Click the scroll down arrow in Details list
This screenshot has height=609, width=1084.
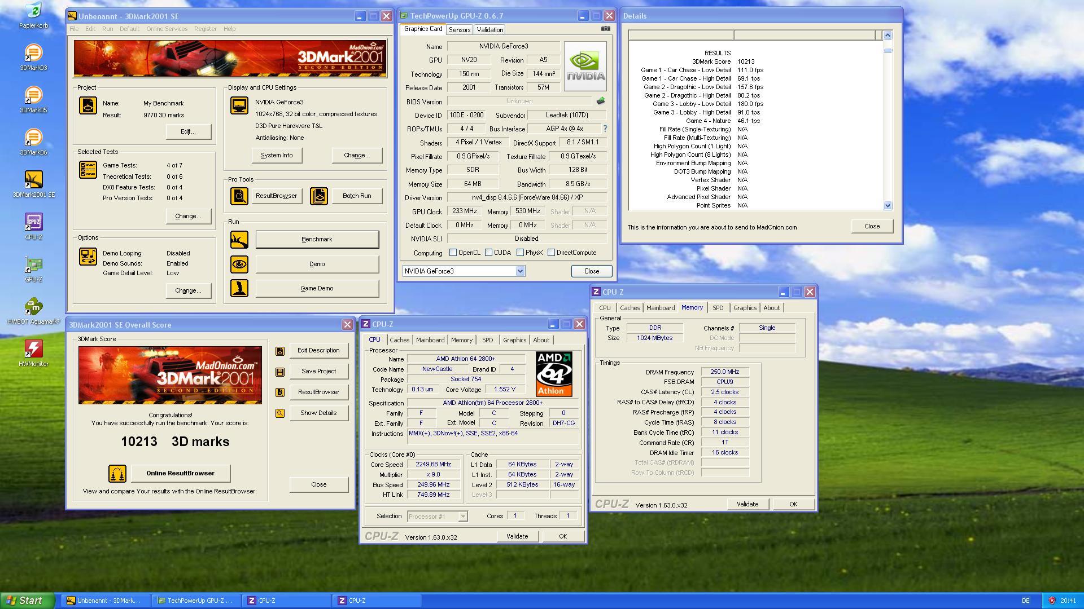coord(888,206)
